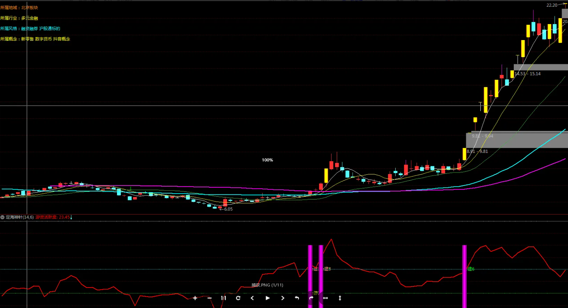568x308 pixels.
Task: Click the 捕获.PNG (1/11) file caption
Action: click(x=267, y=285)
